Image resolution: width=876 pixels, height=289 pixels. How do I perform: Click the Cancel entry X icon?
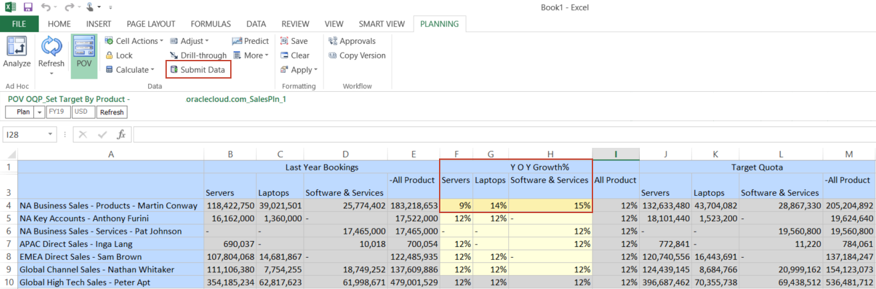pos(83,135)
